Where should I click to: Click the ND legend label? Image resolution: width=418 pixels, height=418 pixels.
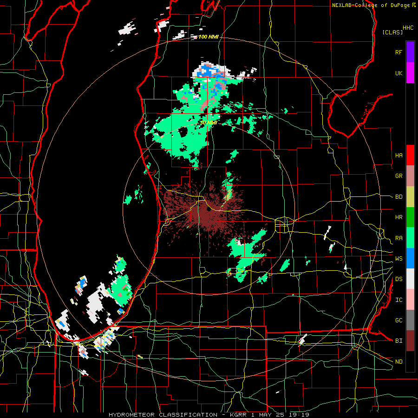click(x=398, y=362)
